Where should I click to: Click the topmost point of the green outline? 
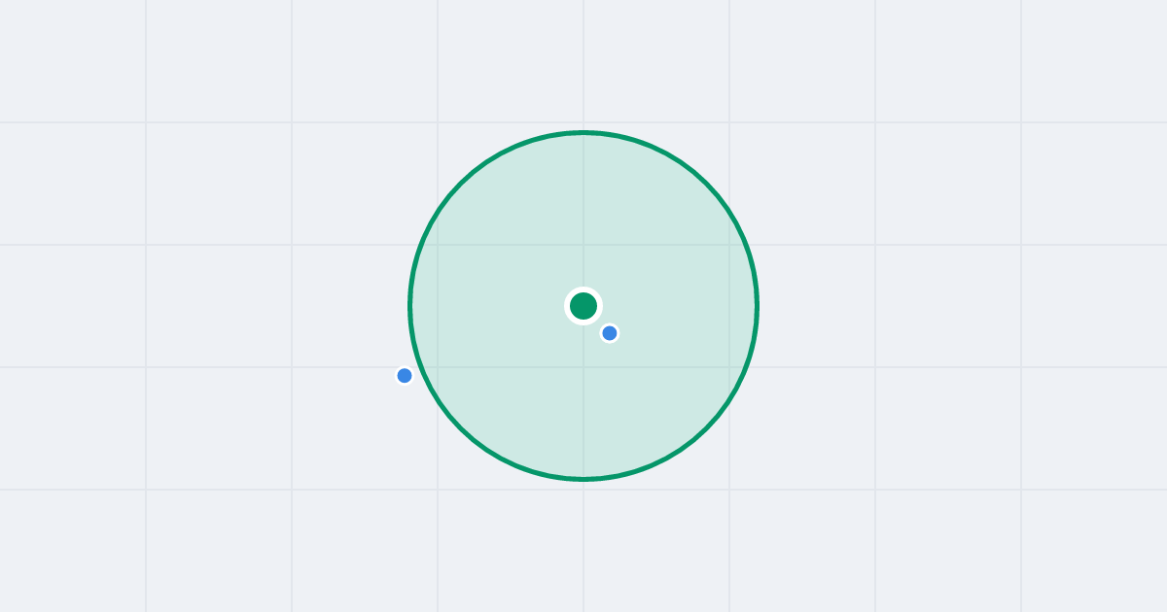click(583, 132)
